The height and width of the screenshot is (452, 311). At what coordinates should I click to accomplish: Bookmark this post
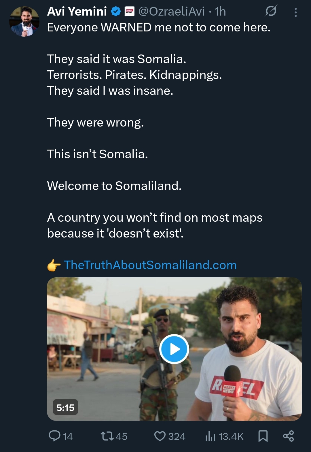point(263,436)
